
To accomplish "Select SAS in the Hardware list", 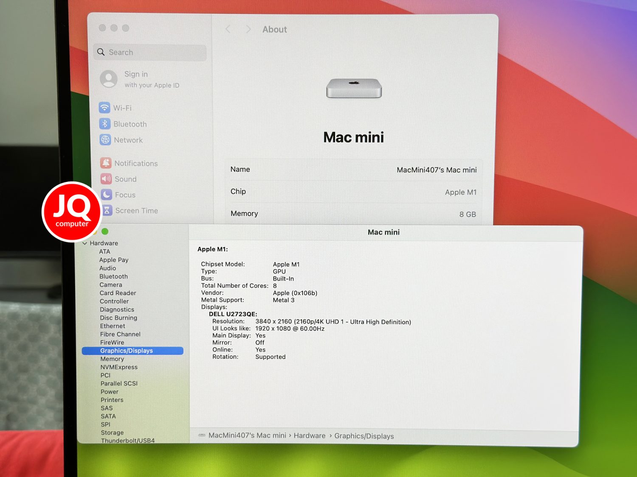I will click(107, 408).
